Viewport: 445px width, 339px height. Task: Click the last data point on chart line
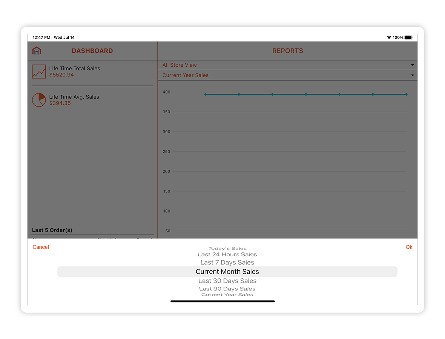pos(407,95)
